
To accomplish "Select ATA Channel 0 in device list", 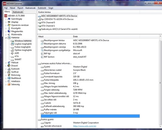I will click(48, 23).
